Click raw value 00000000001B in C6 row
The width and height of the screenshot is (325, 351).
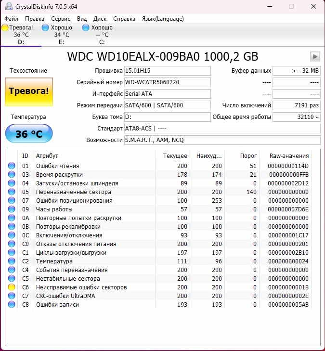288,287
